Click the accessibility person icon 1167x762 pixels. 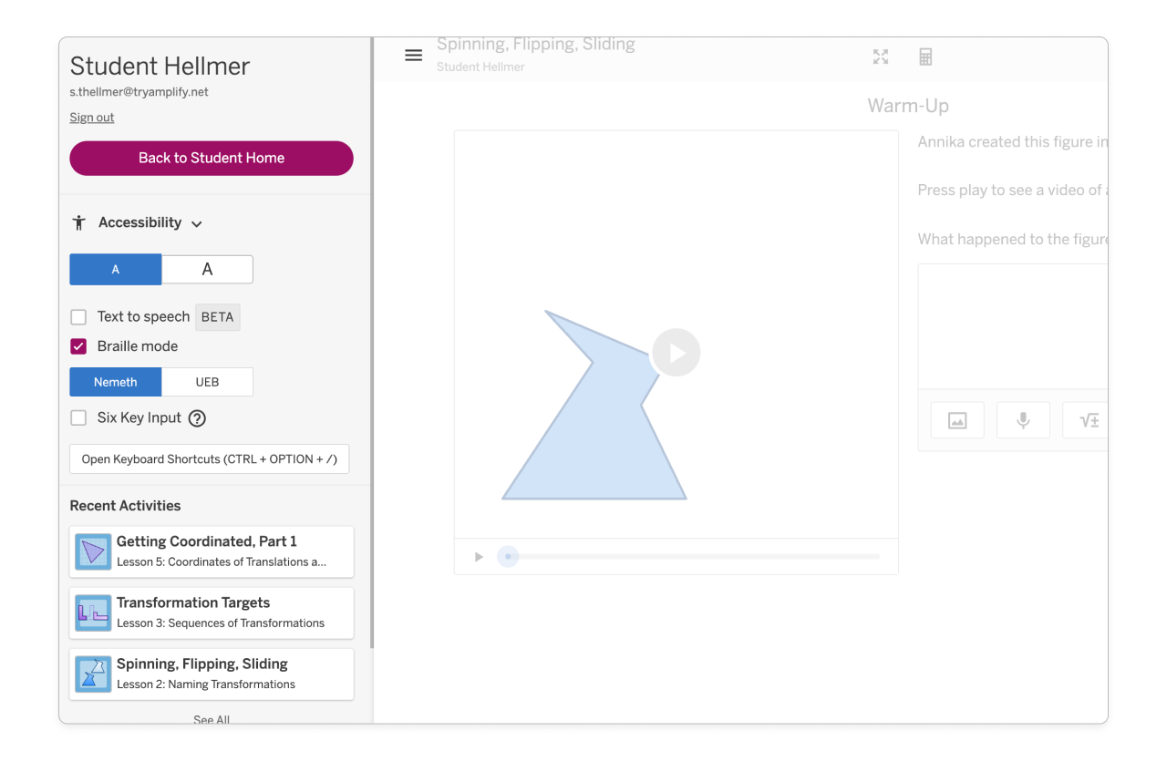[x=77, y=221]
